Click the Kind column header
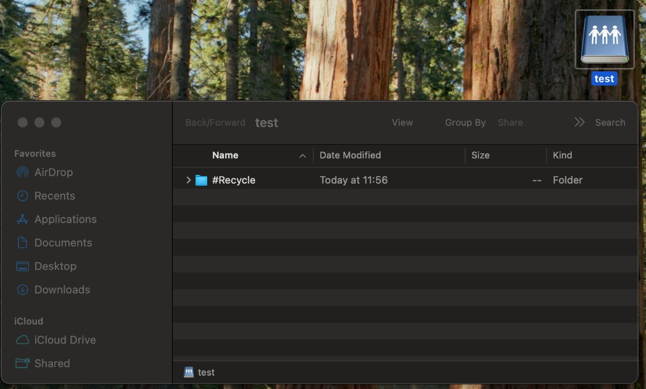The height and width of the screenshot is (389, 646). (563, 155)
